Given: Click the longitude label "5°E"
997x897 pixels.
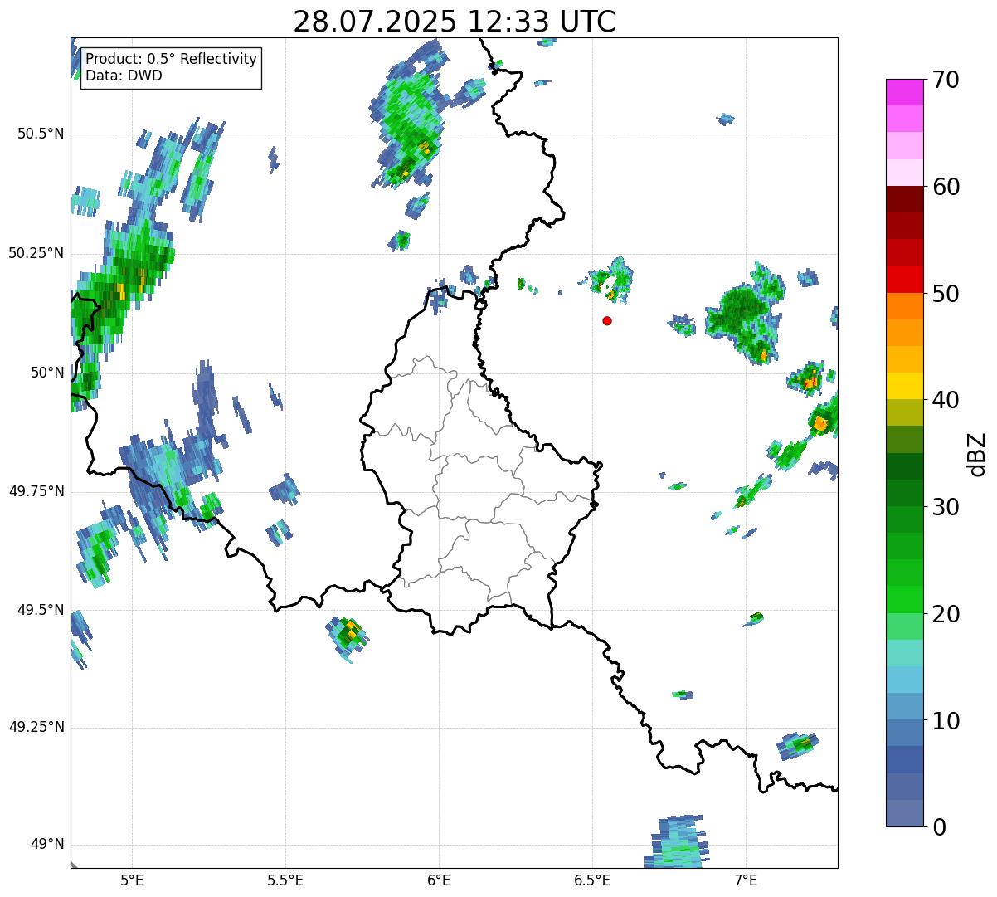Looking at the screenshot, I should [132, 880].
